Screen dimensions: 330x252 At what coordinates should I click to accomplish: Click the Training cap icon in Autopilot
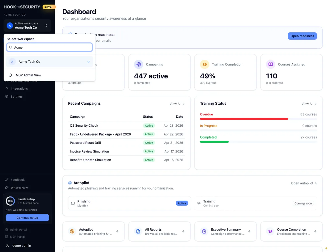pos(199,203)
